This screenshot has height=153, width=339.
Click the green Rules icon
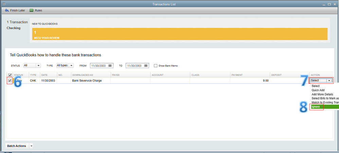click(x=31, y=10)
